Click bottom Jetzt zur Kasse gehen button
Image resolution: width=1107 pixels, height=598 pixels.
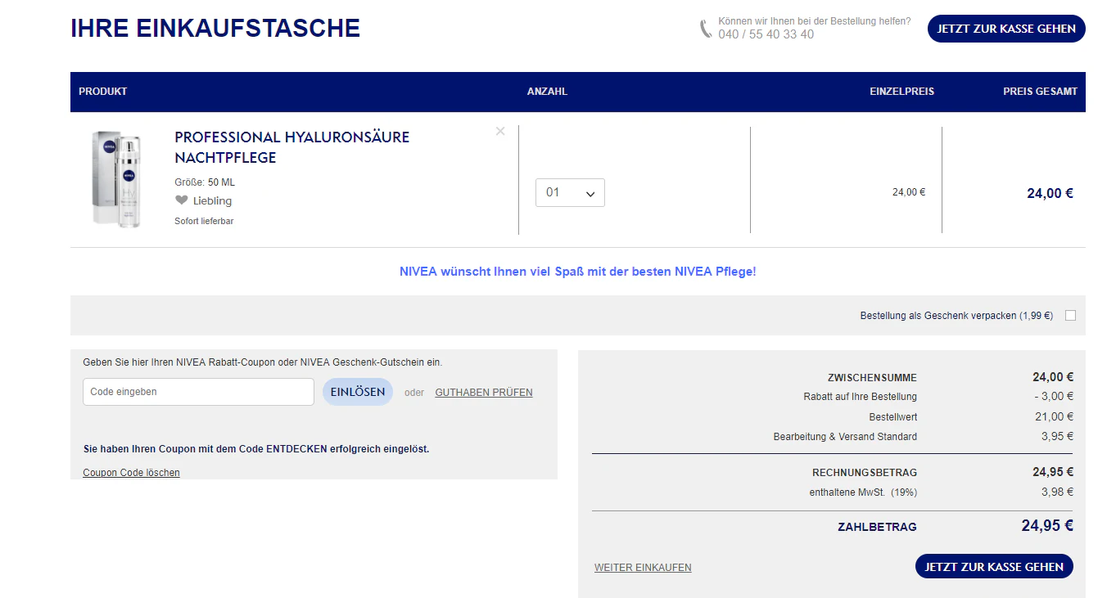[x=994, y=566]
